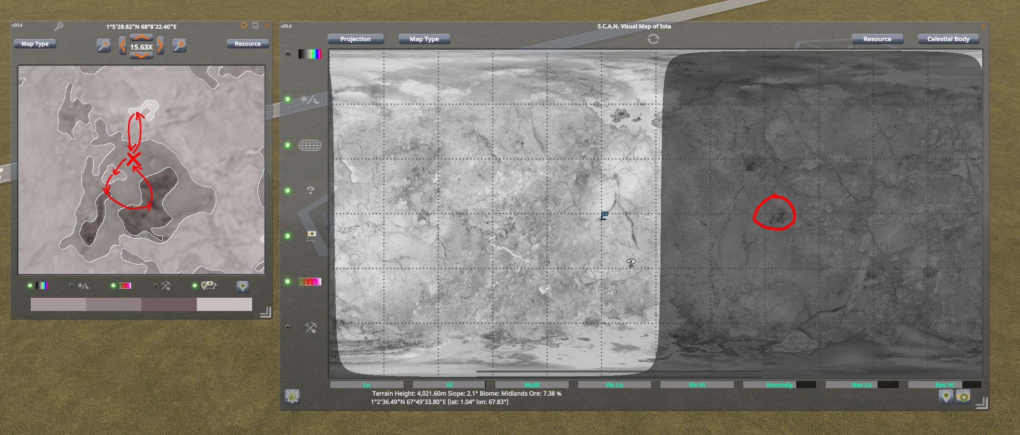Pan zoom map left with arrow

coord(123,46)
